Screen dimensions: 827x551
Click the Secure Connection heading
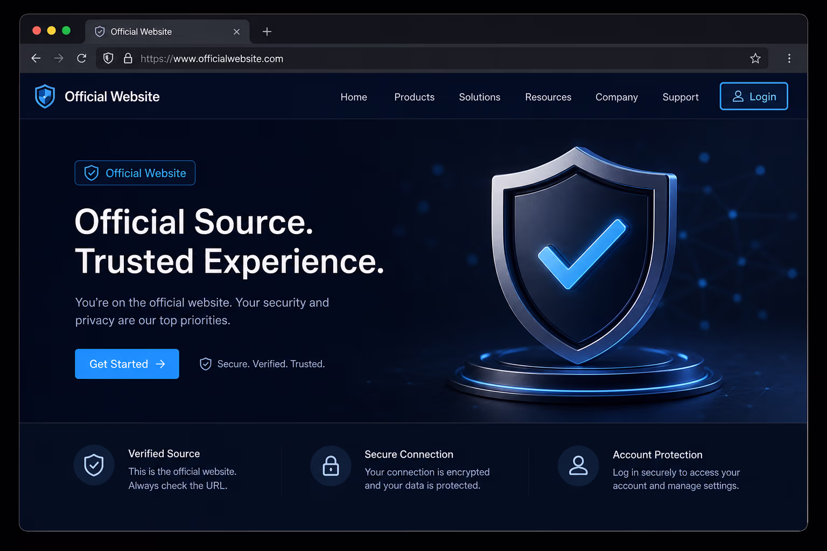pyautogui.click(x=409, y=454)
